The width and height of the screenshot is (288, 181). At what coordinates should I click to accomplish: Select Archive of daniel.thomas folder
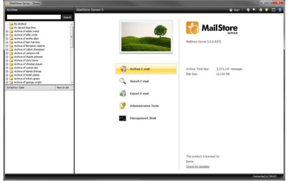pos(28,72)
